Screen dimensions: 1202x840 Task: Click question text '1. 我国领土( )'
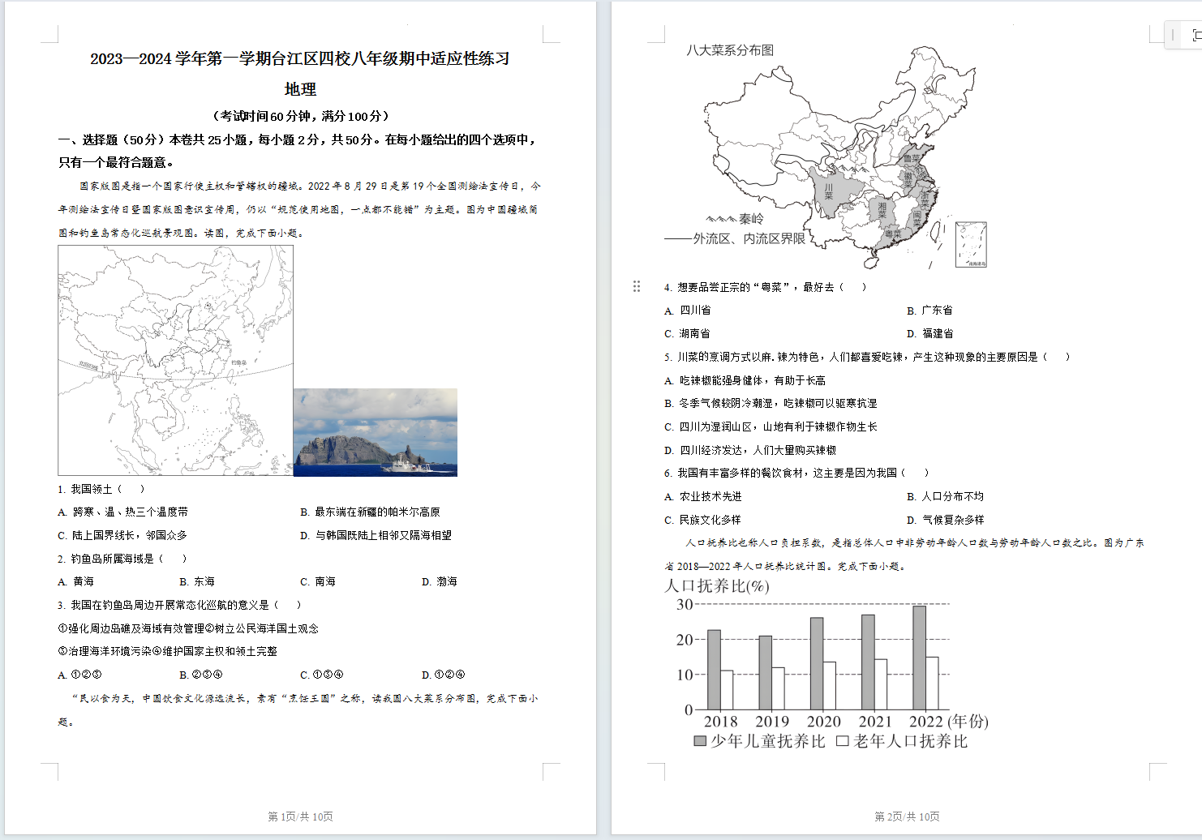pyautogui.click(x=101, y=489)
